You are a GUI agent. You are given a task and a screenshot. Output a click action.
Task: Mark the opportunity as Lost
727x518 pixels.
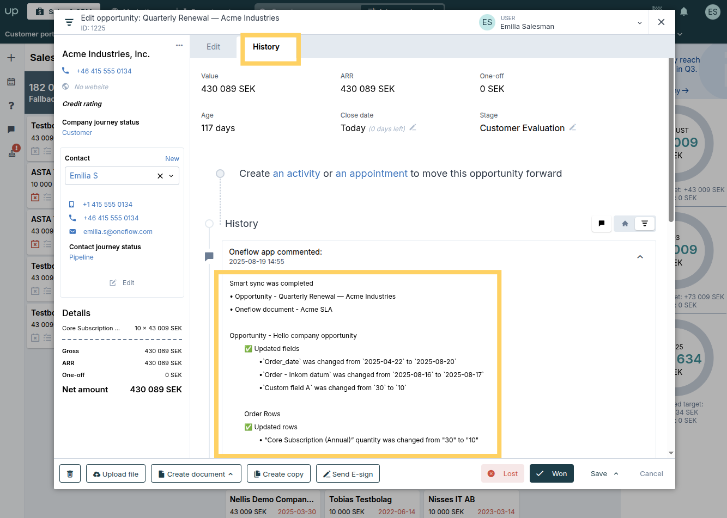[502, 473]
